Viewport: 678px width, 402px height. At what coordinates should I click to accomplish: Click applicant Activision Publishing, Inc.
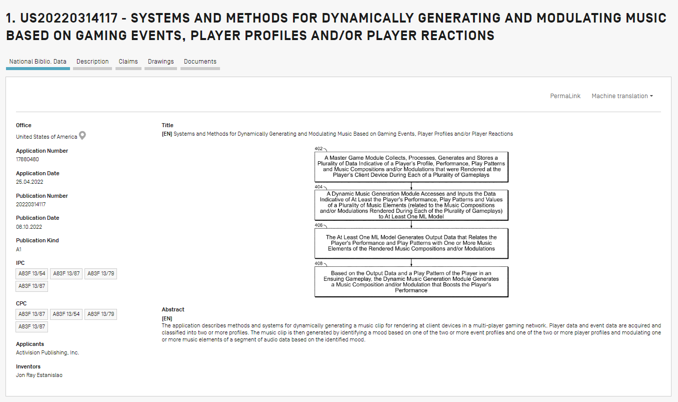click(x=47, y=353)
